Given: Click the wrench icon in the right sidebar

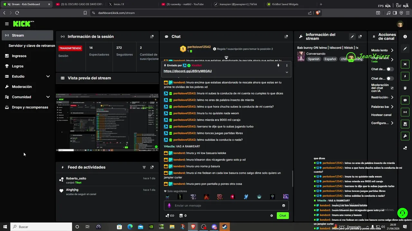Looking at the screenshot, I should (x=405, y=136).
